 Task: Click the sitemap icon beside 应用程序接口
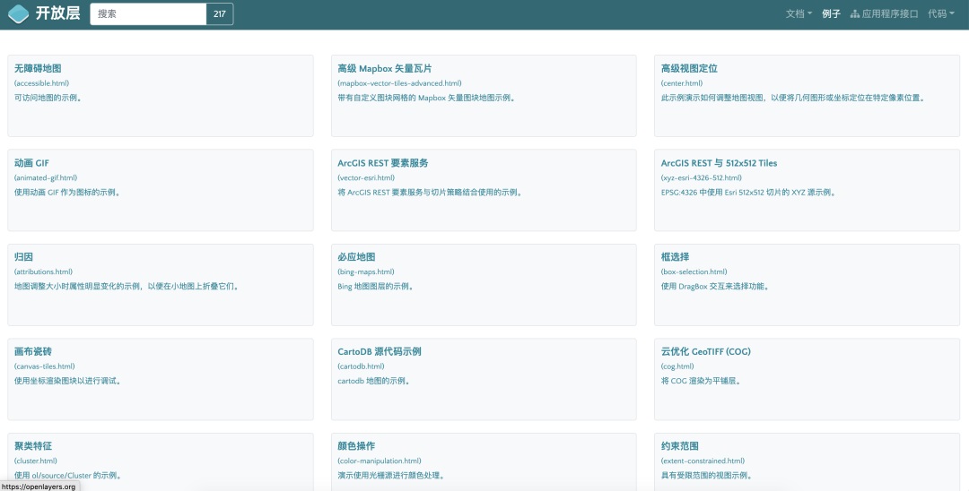click(854, 14)
